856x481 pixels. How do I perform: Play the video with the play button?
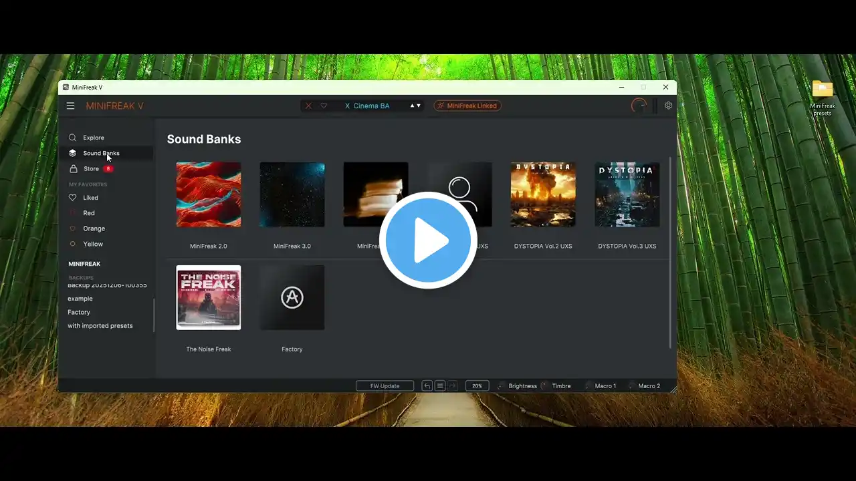pyautogui.click(x=428, y=240)
